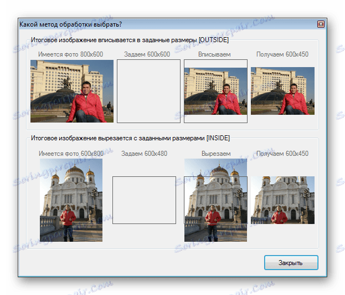This screenshot has width=345, height=295.
Task: Click the empty 600x600 target frame
Action: (x=148, y=91)
